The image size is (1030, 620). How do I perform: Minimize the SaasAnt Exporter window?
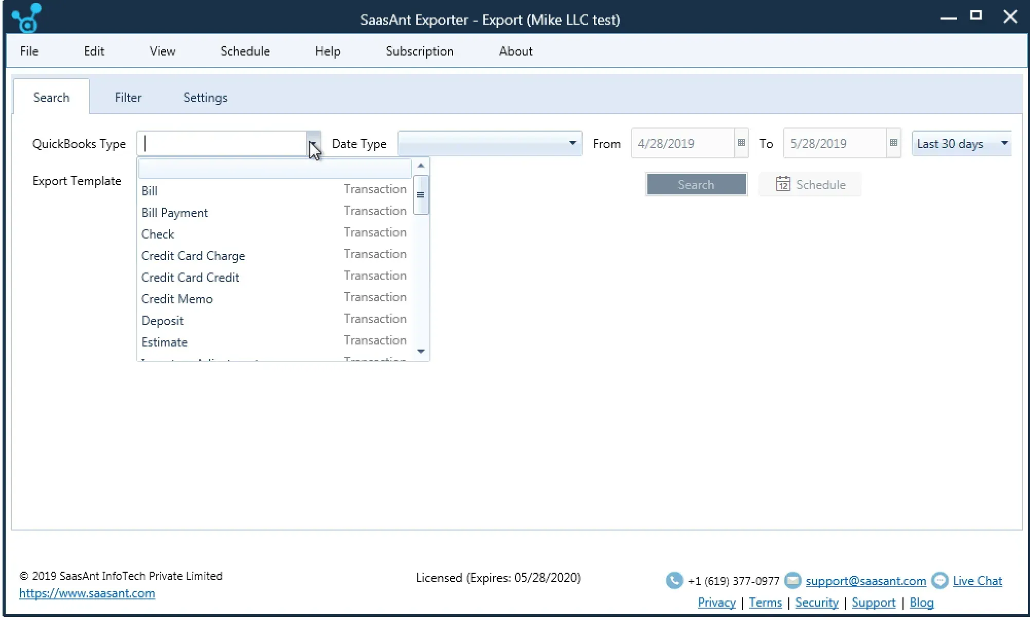948,18
